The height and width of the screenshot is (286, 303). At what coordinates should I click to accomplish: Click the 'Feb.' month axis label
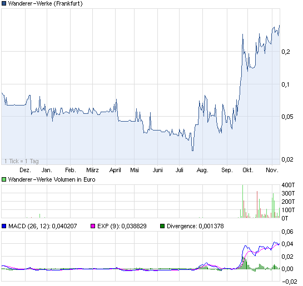click(71, 170)
